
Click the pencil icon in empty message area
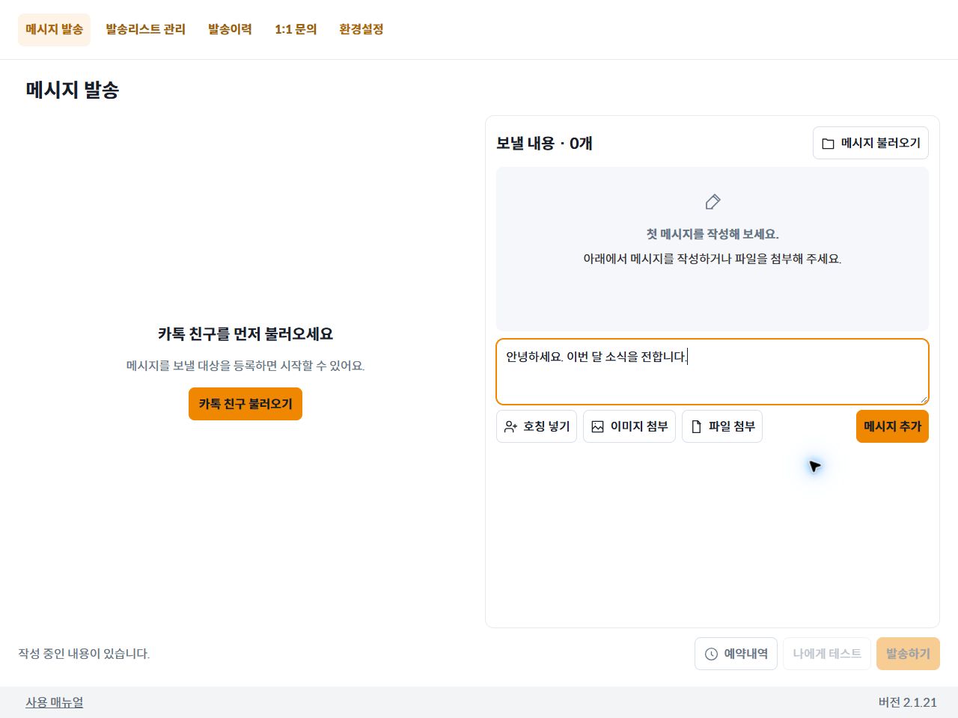click(x=713, y=202)
